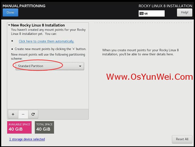The height and width of the screenshot is (147, 195).
Task: Click the 'When you create mount points' message
Action: (140, 52)
